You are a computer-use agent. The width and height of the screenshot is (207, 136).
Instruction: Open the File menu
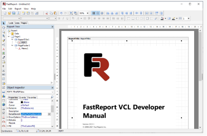pos(4,9)
